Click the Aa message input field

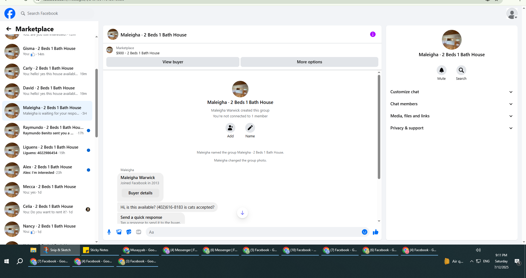[x=253, y=232]
